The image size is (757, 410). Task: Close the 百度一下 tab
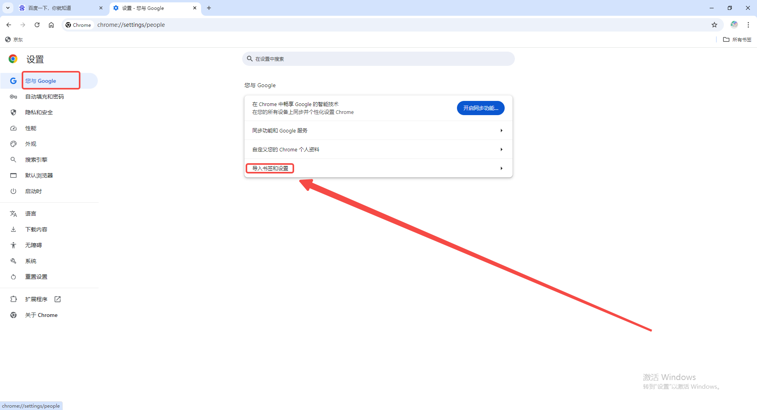pos(101,8)
